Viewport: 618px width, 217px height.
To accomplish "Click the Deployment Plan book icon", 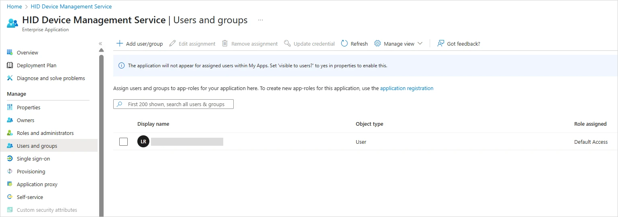I will click(10, 65).
